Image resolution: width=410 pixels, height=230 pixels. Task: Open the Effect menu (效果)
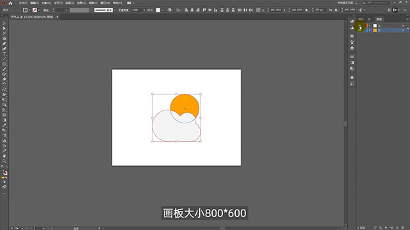(81, 3)
